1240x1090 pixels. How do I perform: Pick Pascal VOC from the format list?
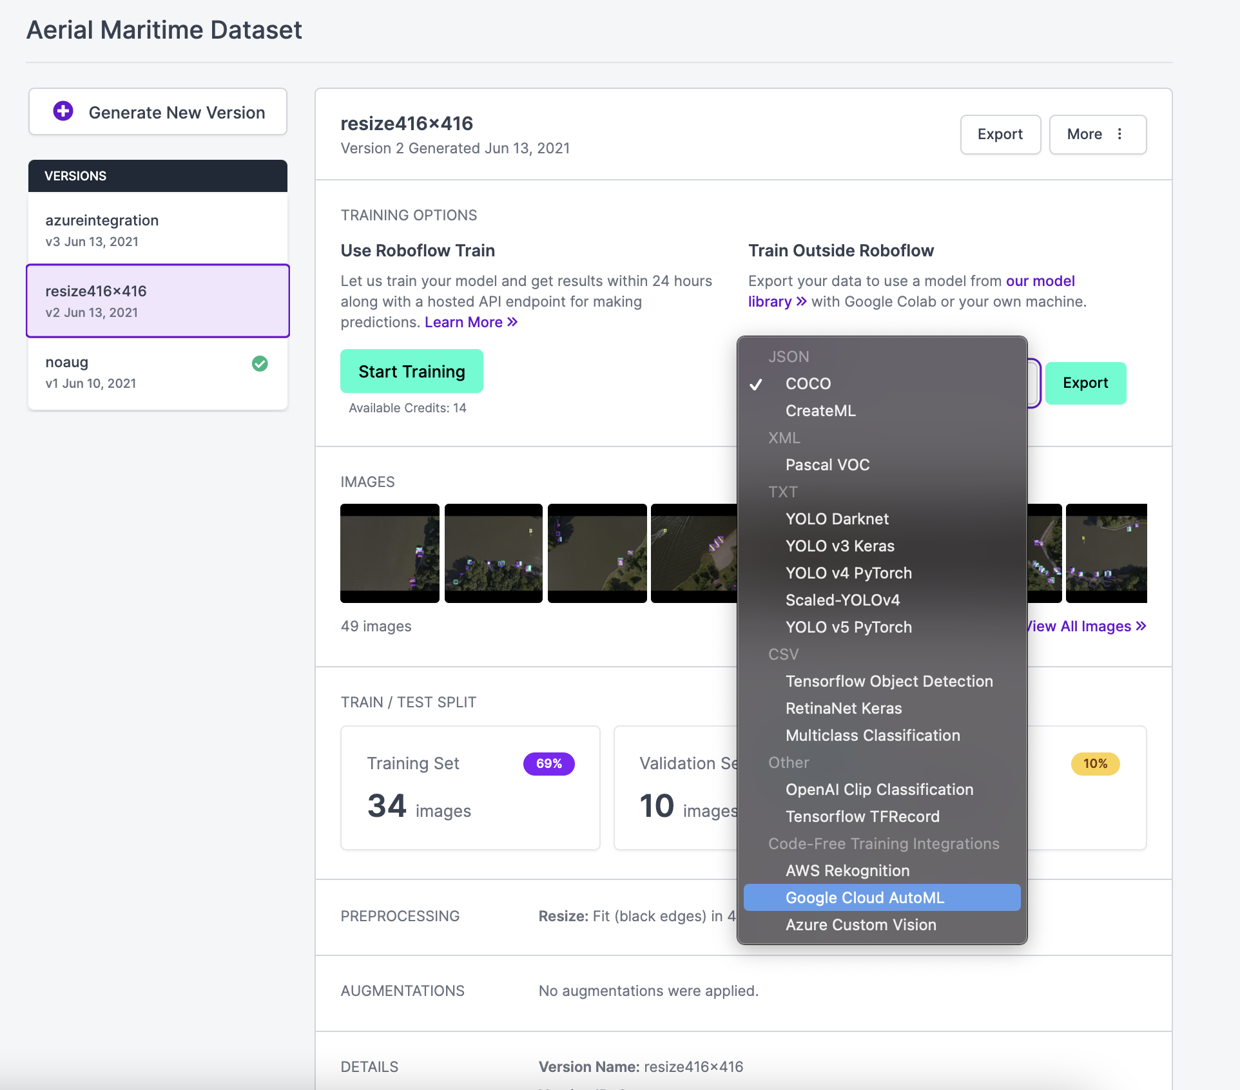827,464
